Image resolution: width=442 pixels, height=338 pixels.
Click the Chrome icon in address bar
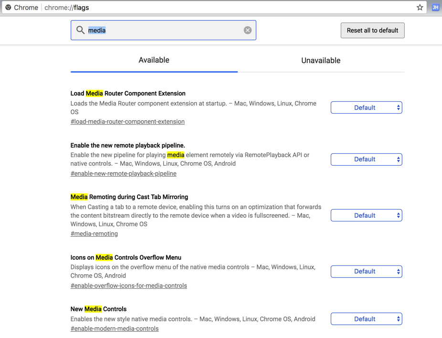(8, 8)
